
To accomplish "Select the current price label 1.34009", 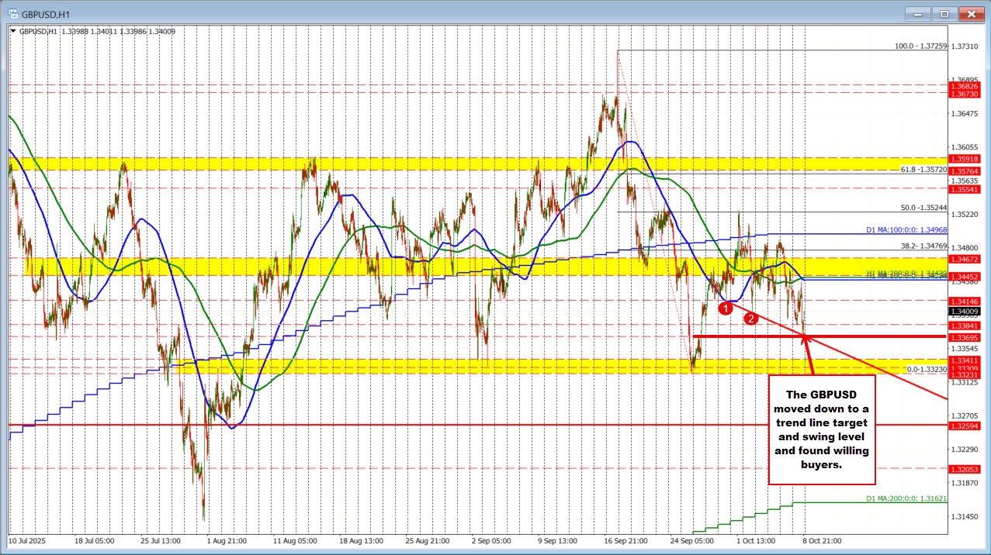I will coord(965,312).
